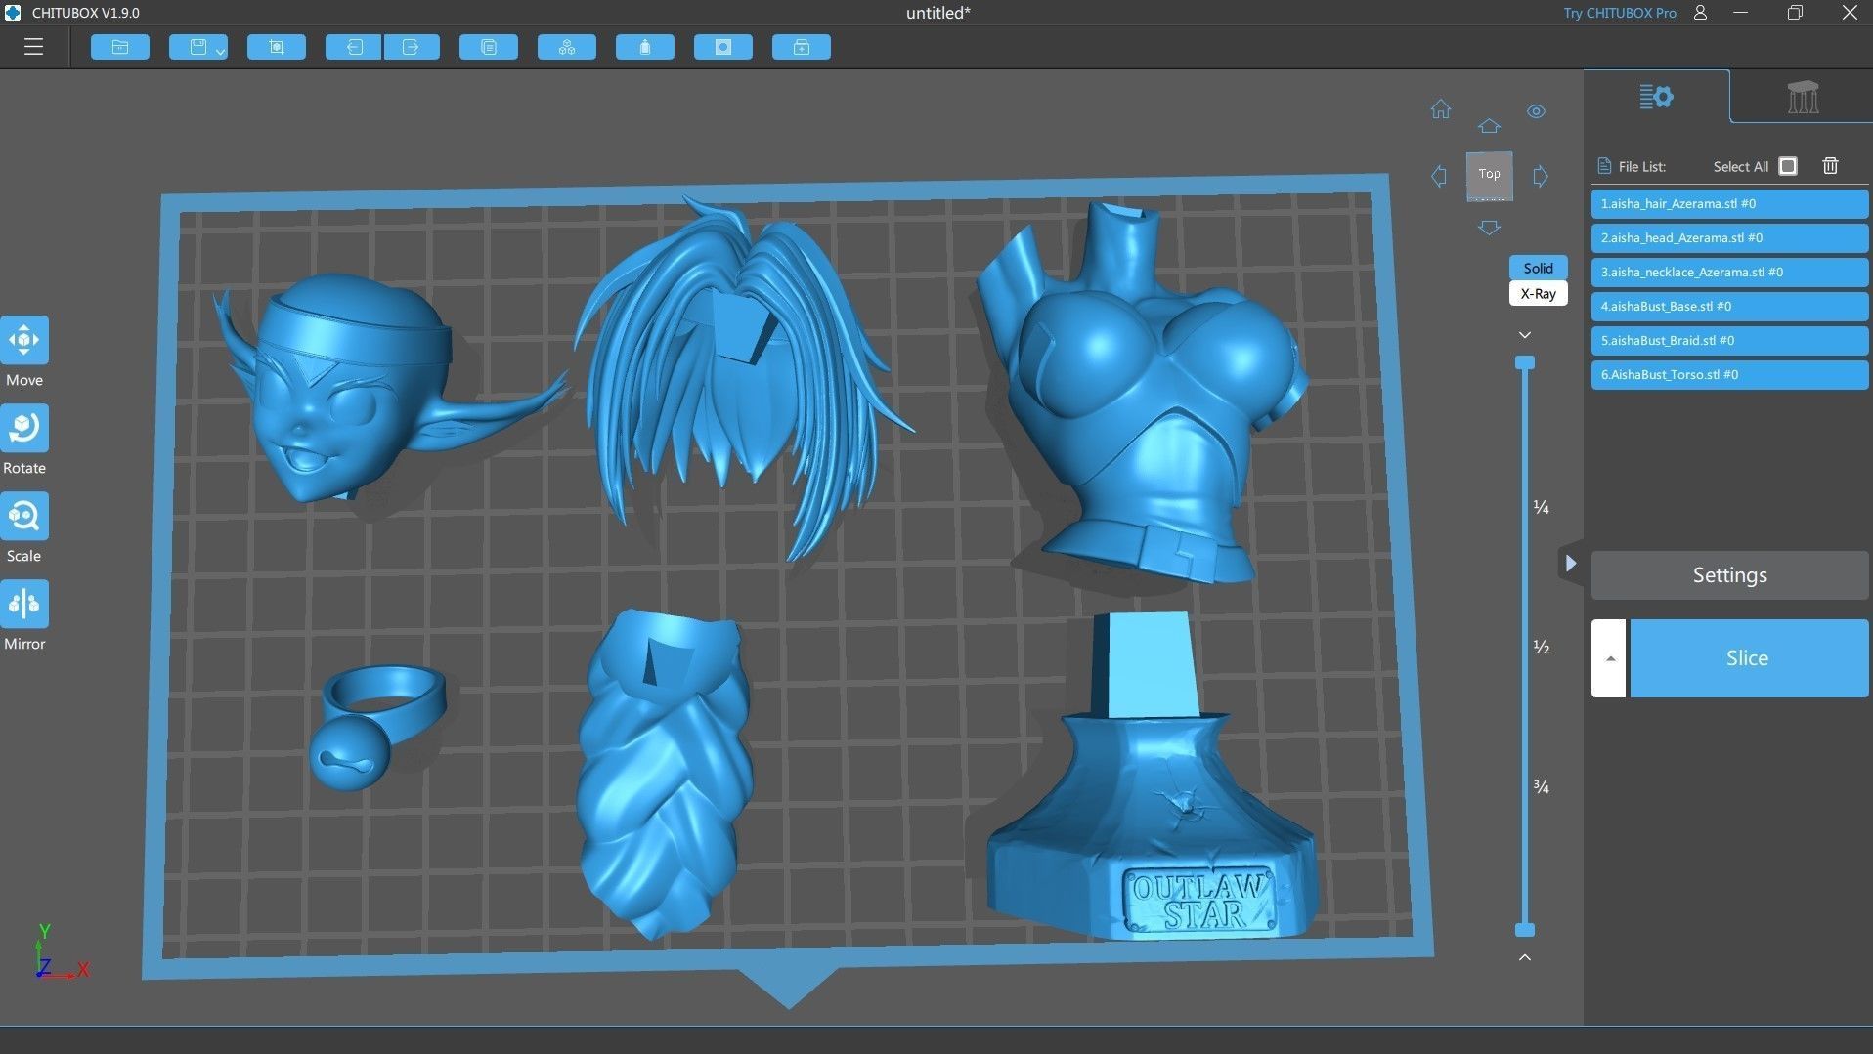
Task: Reset view with the Home icon
Action: click(1441, 108)
